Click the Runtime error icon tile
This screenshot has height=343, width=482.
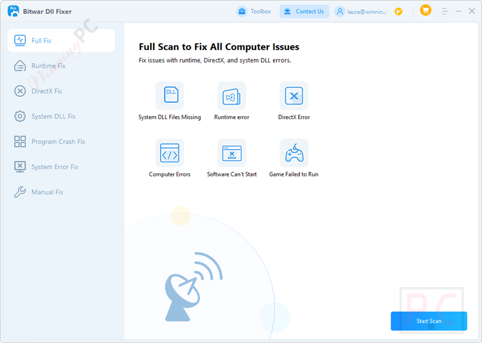pos(232,96)
